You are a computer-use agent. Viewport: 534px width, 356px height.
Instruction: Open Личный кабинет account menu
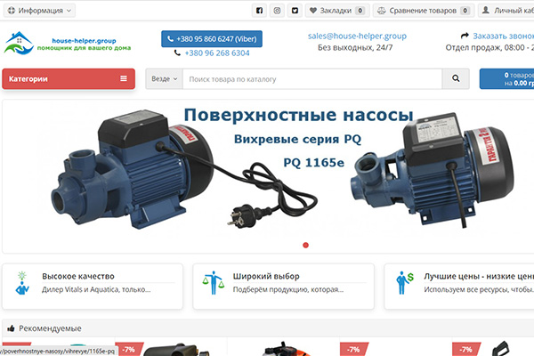[x=507, y=11]
